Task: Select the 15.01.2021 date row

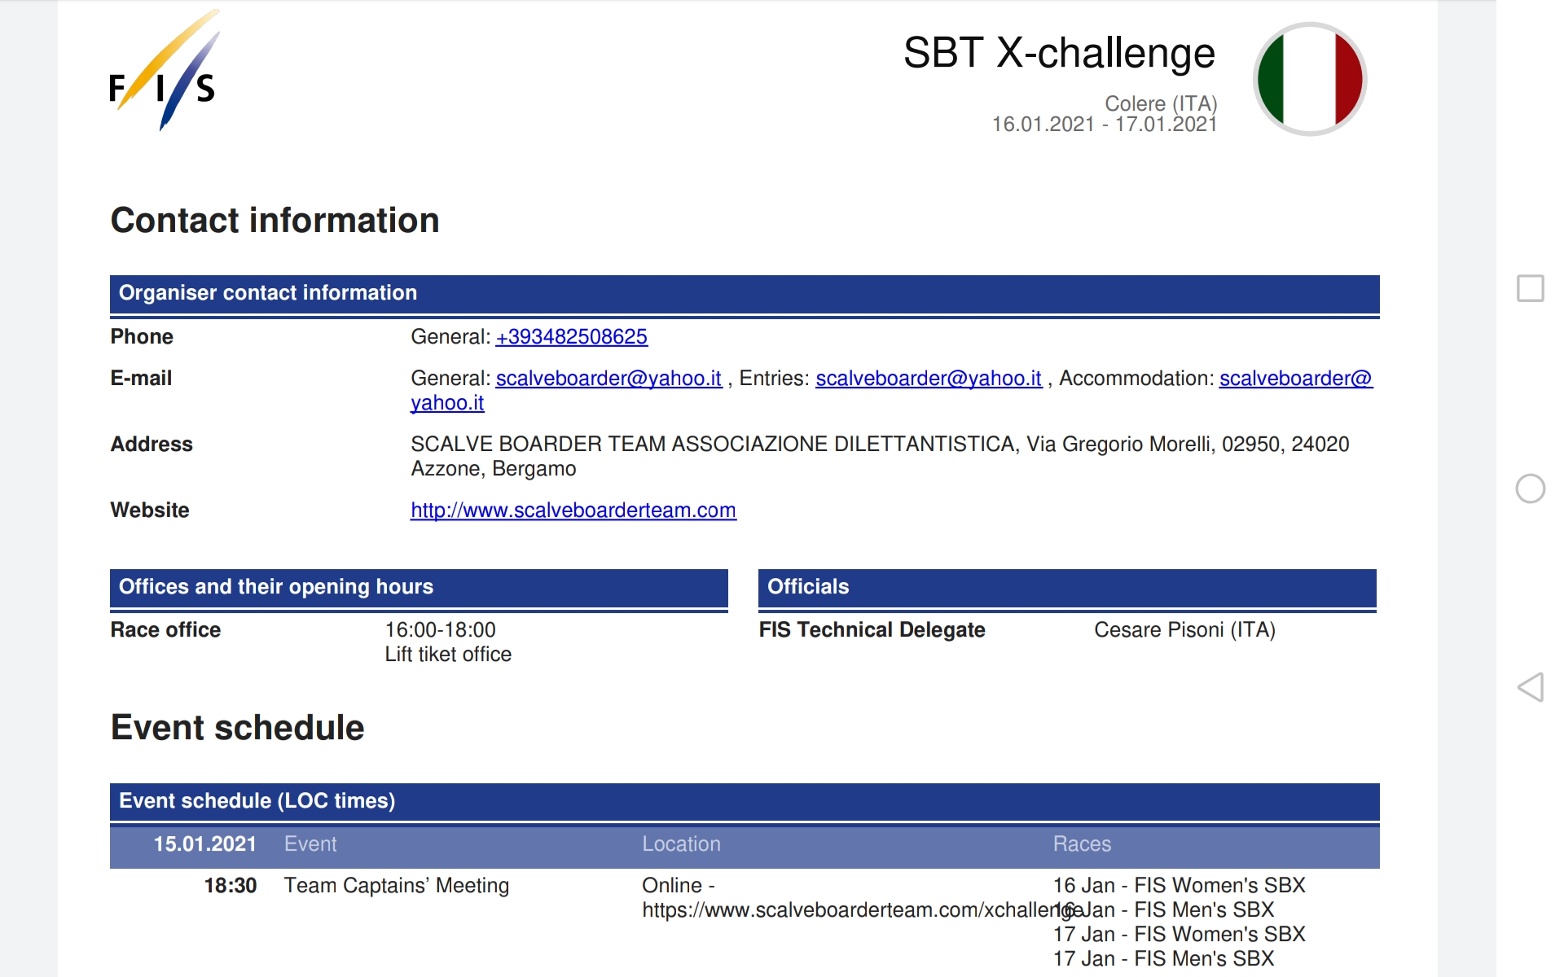Action: coord(204,844)
